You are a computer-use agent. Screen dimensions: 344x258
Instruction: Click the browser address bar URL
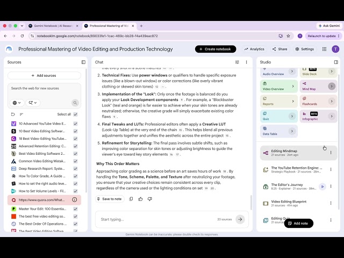coord(97,36)
